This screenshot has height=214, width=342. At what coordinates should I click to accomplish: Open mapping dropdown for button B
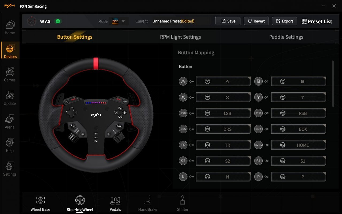(298, 81)
